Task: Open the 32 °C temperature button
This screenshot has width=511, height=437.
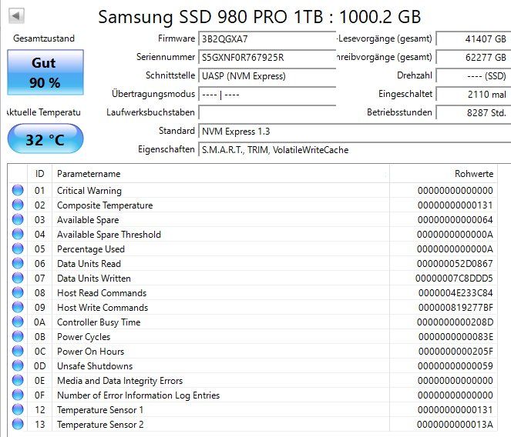Action: [45, 139]
